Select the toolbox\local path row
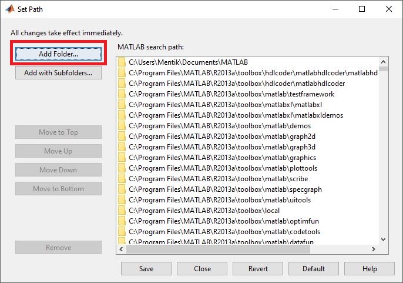This screenshot has height=283, width=403. click(248, 211)
